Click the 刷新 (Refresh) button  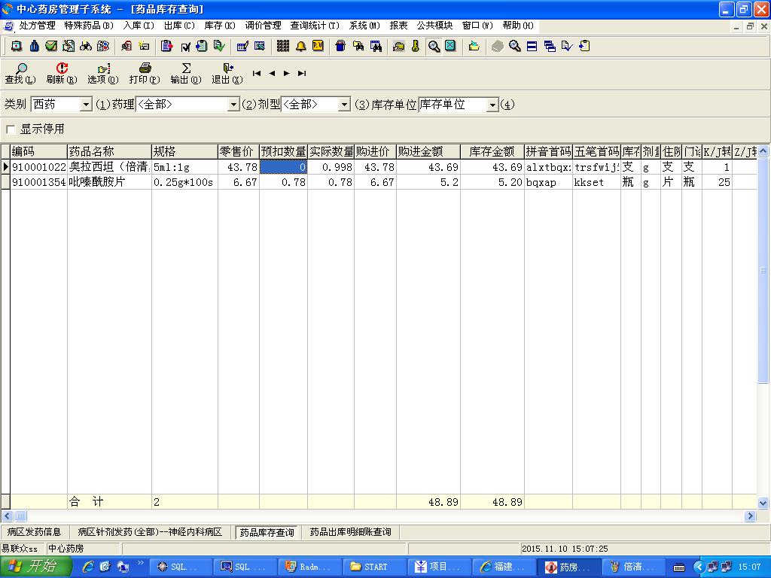62,73
